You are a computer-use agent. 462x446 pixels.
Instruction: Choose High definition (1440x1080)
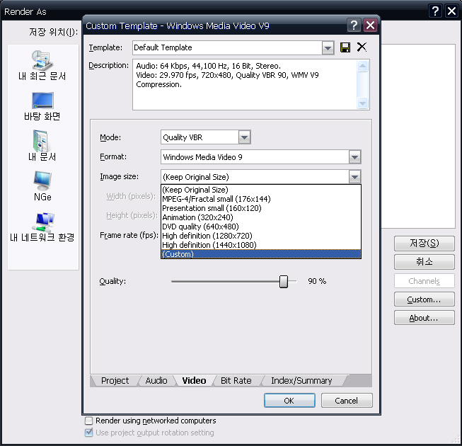coord(261,245)
